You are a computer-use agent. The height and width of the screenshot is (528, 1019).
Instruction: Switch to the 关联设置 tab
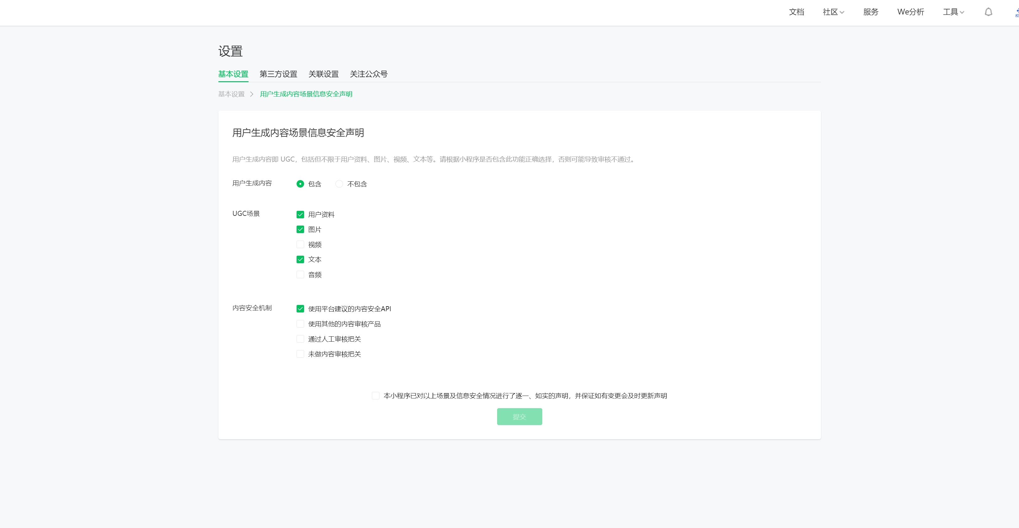tap(323, 74)
